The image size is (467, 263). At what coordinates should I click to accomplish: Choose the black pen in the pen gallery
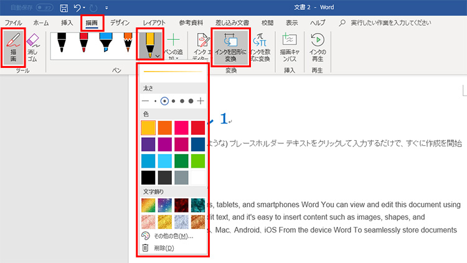pos(62,43)
